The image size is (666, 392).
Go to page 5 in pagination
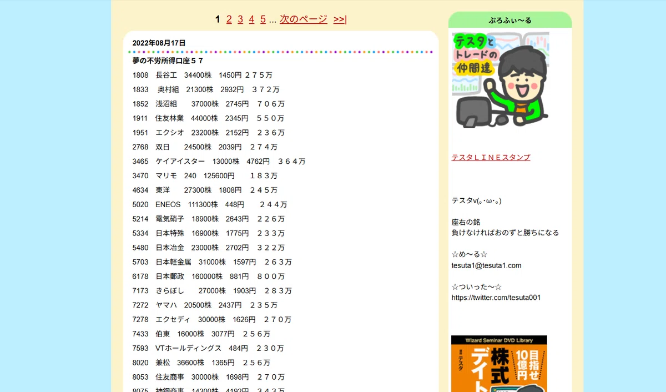pos(263,19)
